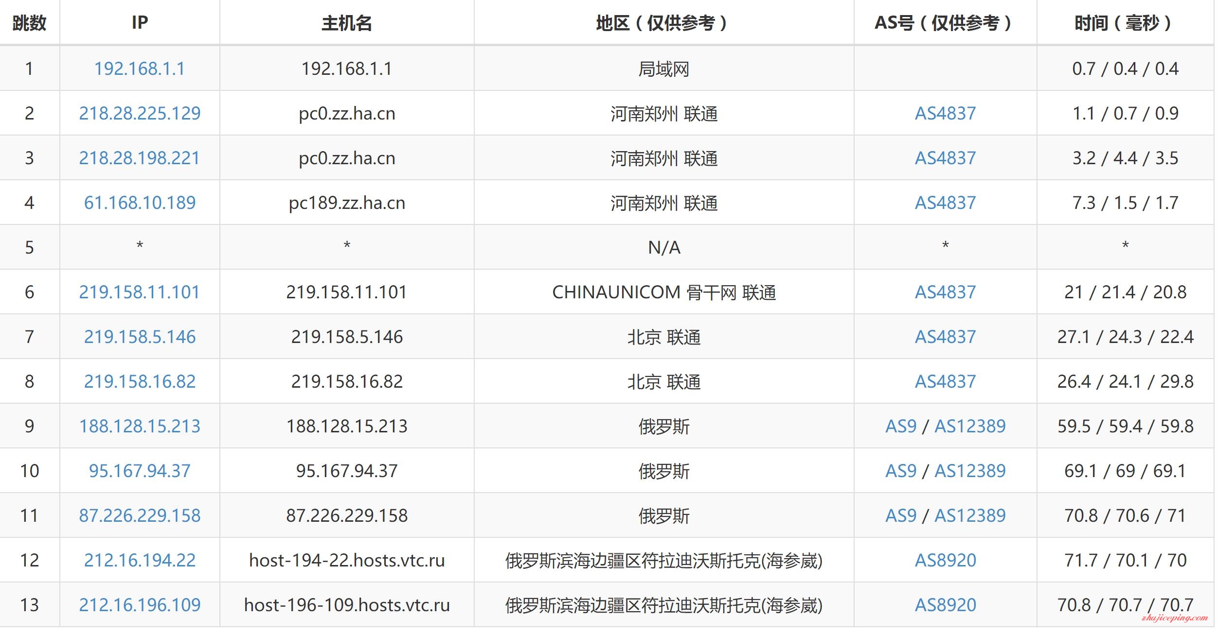Click AS4837 link in hop 7 row
The width and height of the screenshot is (1217, 634).
tap(945, 337)
